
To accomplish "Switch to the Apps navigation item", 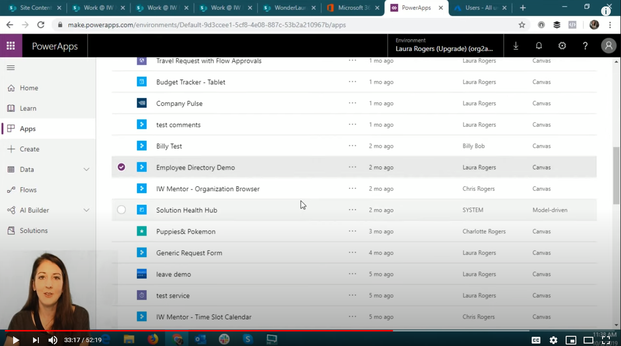I will point(27,129).
